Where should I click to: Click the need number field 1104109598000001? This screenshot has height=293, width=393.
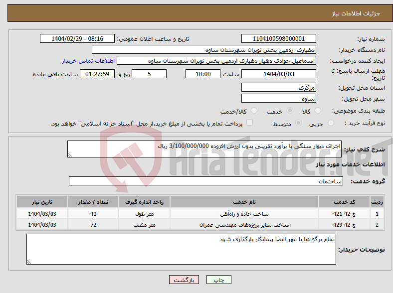pos(278,38)
